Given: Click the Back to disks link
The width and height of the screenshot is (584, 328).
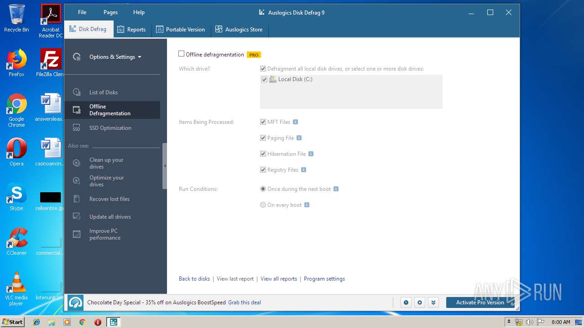Looking at the screenshot, I should 194,279.
